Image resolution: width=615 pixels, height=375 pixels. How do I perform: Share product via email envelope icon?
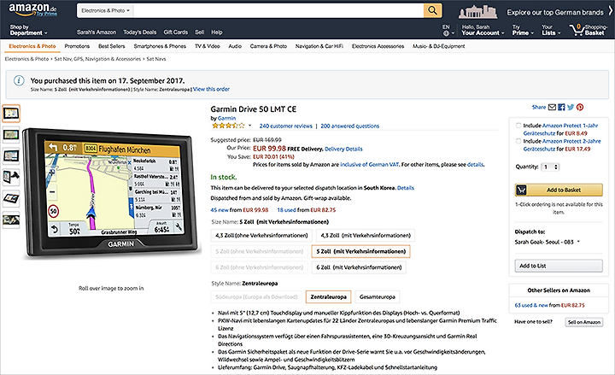pyautogui.click(x=552, y=107)
